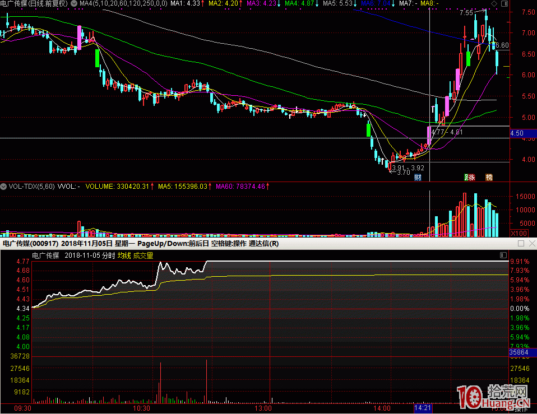Close the intraday popup window

532,243
